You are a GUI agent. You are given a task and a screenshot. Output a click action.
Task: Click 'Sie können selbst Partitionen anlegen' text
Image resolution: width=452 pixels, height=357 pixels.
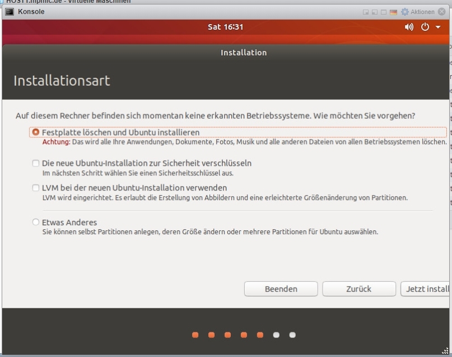click(x=210, y=232)
